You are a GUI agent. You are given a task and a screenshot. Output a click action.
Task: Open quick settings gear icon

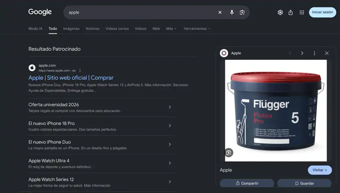click(x=280, y=12)
